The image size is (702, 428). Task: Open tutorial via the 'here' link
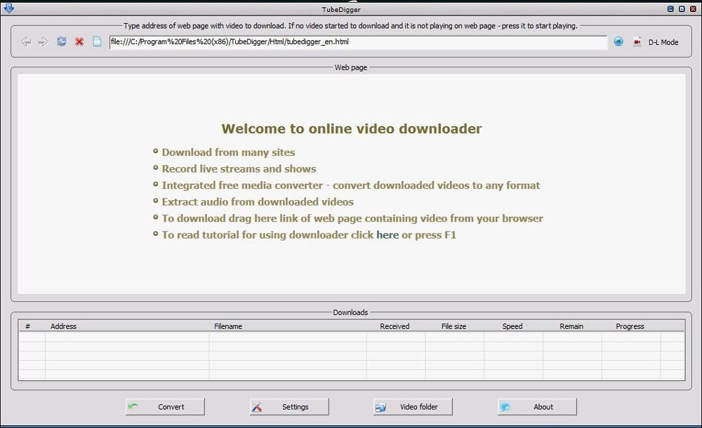tap(388, 235)
